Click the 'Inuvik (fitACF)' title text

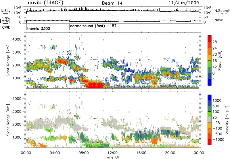(x=45, y=3)
